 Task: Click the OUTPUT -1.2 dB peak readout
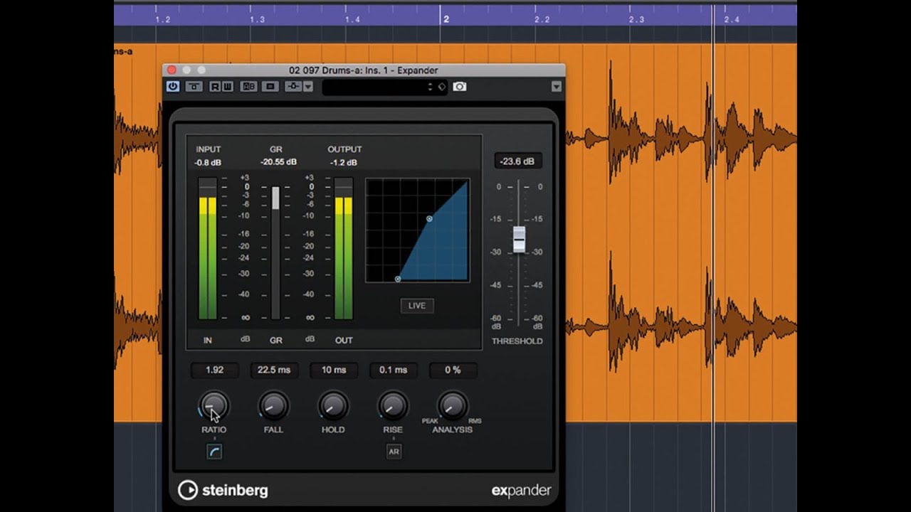coord(344,163)
